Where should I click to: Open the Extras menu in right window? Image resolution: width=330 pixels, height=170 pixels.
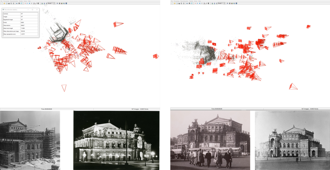pyautogui.click(x=196, y=1)
